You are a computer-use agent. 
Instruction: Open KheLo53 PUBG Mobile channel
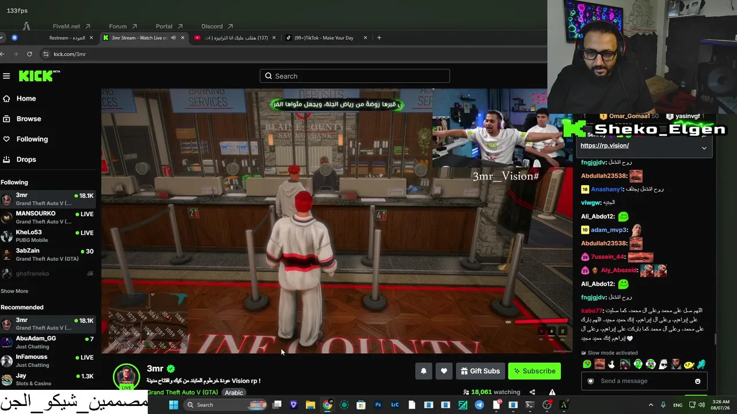click(x=48, y=236)
